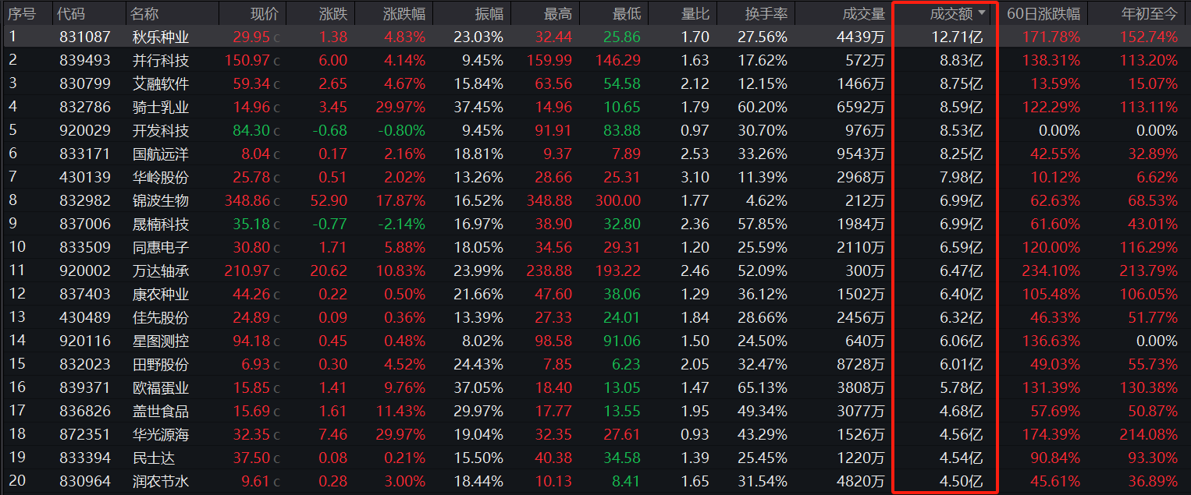The image size is (1191, 495).
Task: Click the 振幅 column header
Action: click(489, 13)
